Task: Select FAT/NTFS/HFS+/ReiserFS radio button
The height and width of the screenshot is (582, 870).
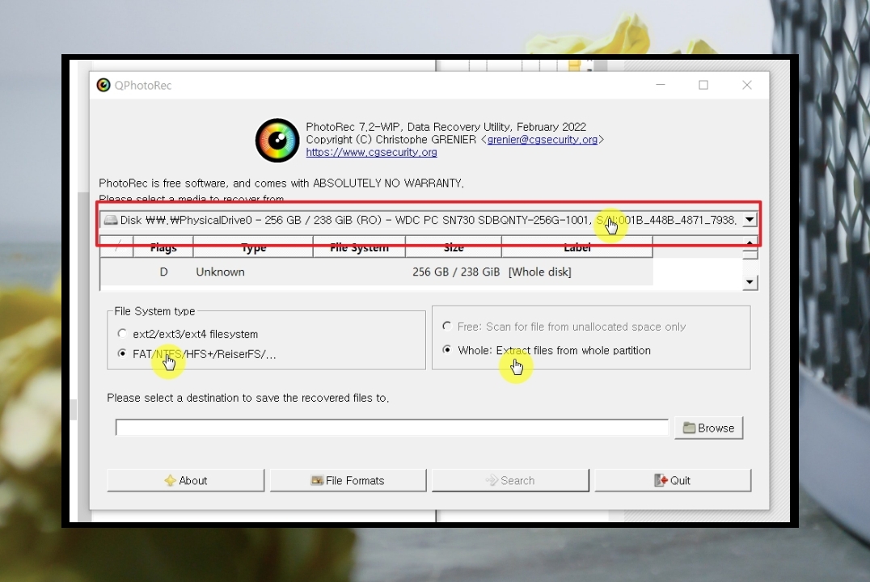Action: [x=122, y=353]
